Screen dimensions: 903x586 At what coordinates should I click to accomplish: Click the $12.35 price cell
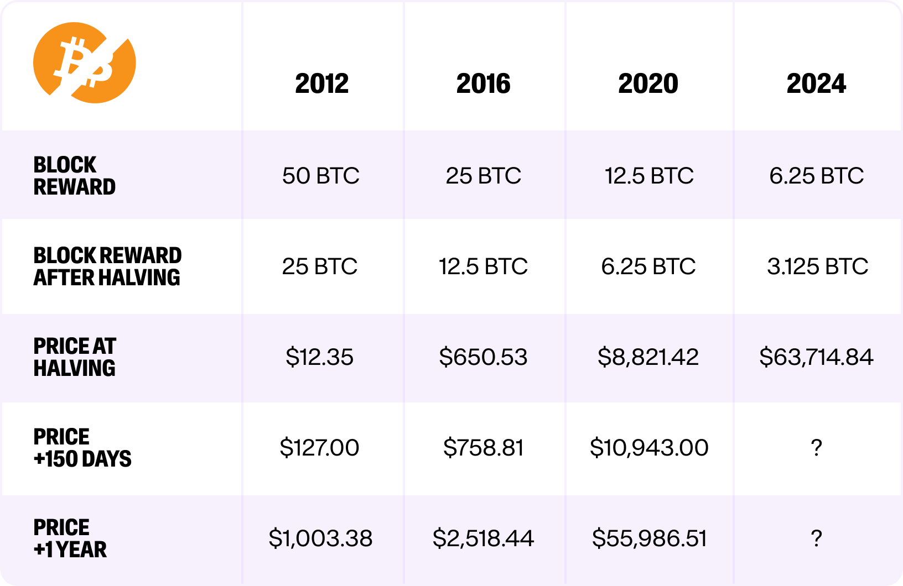click(320, 357)
